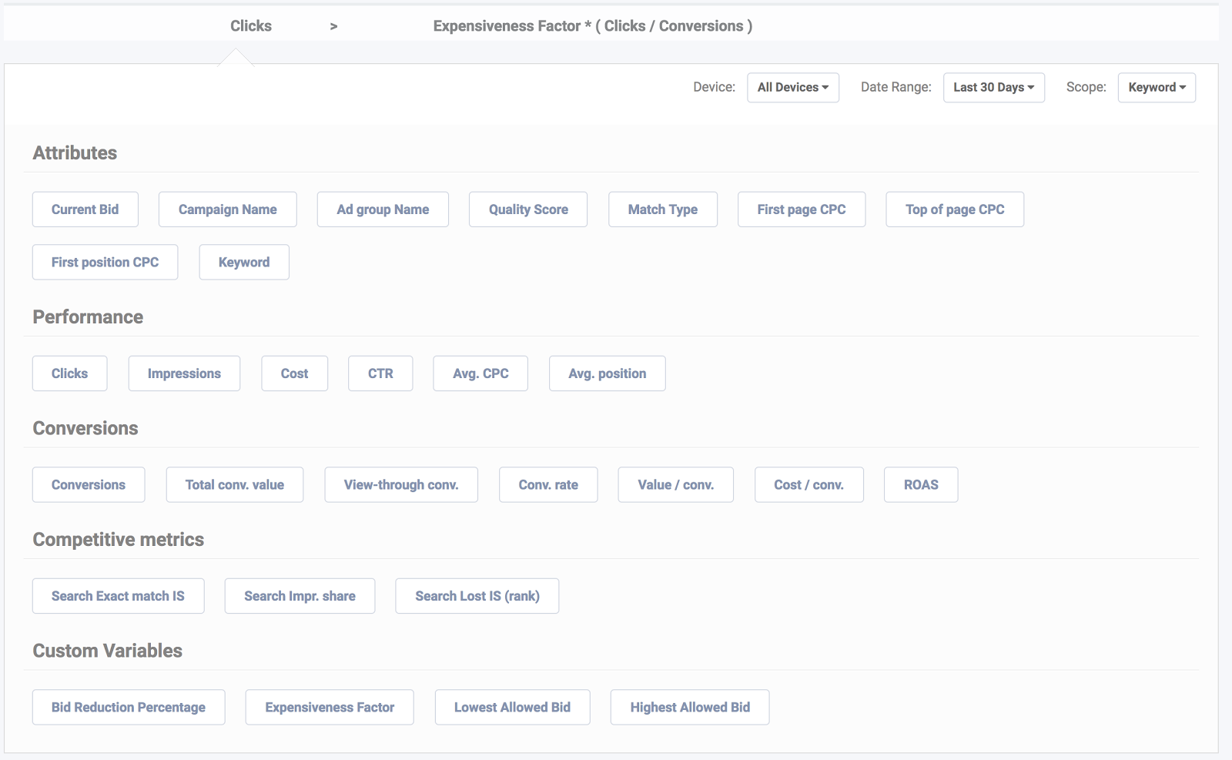Pick the Conv. rate metric

(x=548, y=485)
